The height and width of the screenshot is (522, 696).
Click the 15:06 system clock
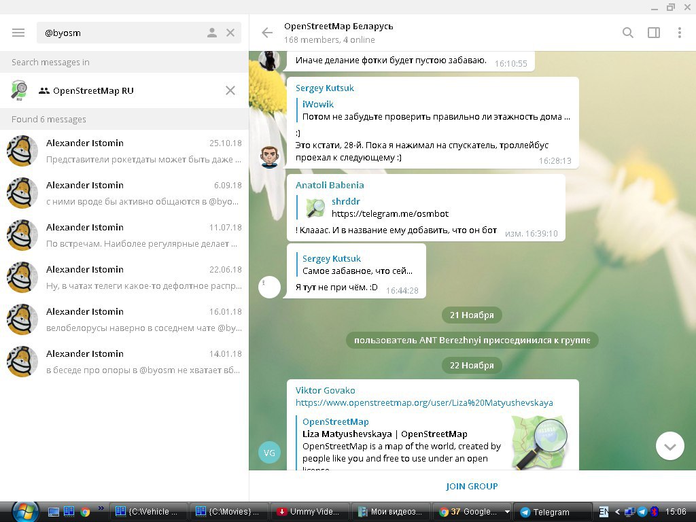pos(676,512)
